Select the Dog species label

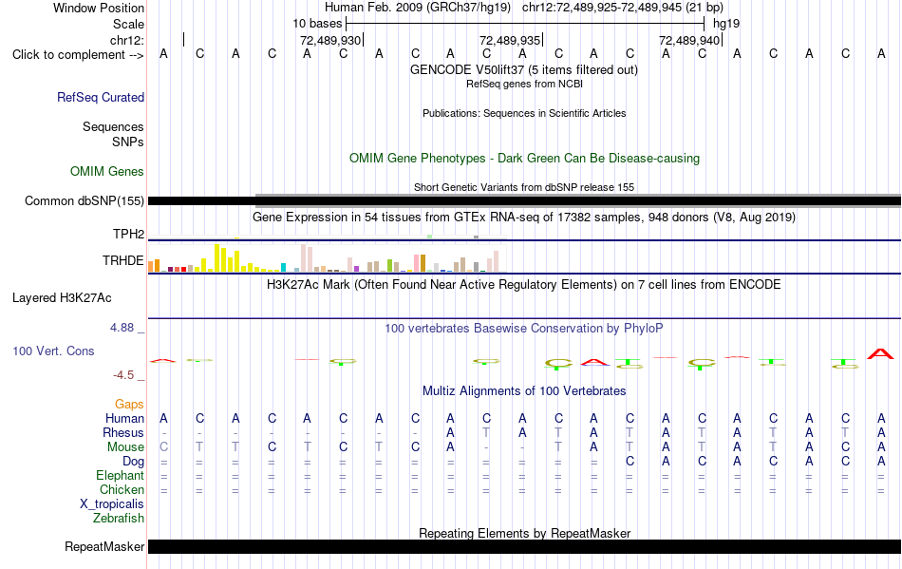point(134,462)
